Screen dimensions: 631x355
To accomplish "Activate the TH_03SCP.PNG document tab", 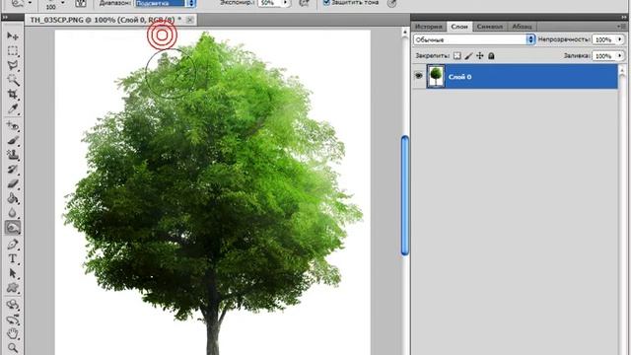I will (x=105, y=20).
